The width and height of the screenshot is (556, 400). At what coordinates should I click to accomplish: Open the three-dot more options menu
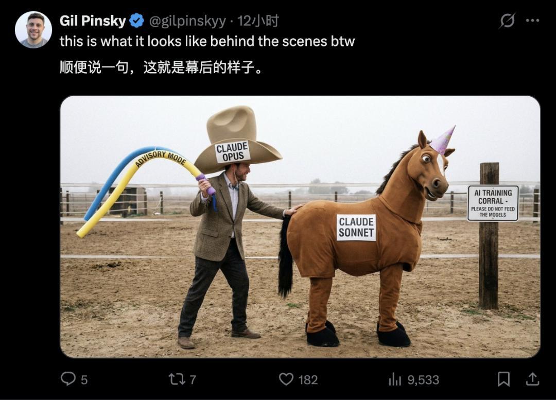533,21
